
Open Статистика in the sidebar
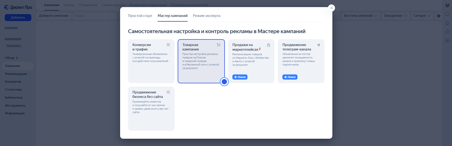(x=13, y=90)
